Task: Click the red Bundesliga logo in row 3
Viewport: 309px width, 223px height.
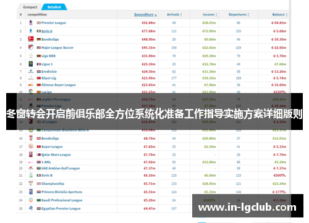Action: tap(31, 39)
